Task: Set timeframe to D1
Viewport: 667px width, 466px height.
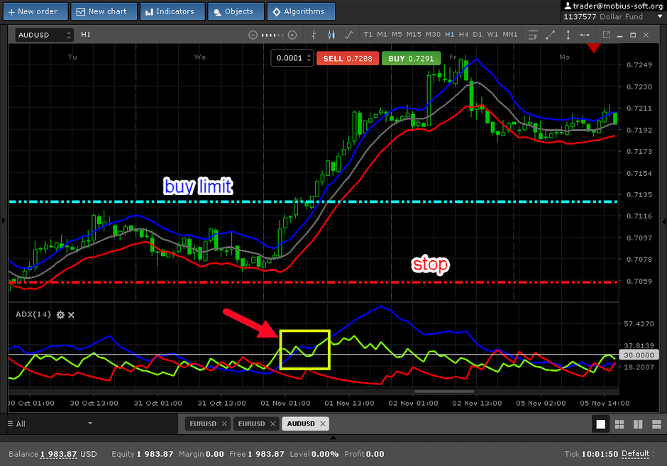Action: pyautogui.click(x=478, y=35)
